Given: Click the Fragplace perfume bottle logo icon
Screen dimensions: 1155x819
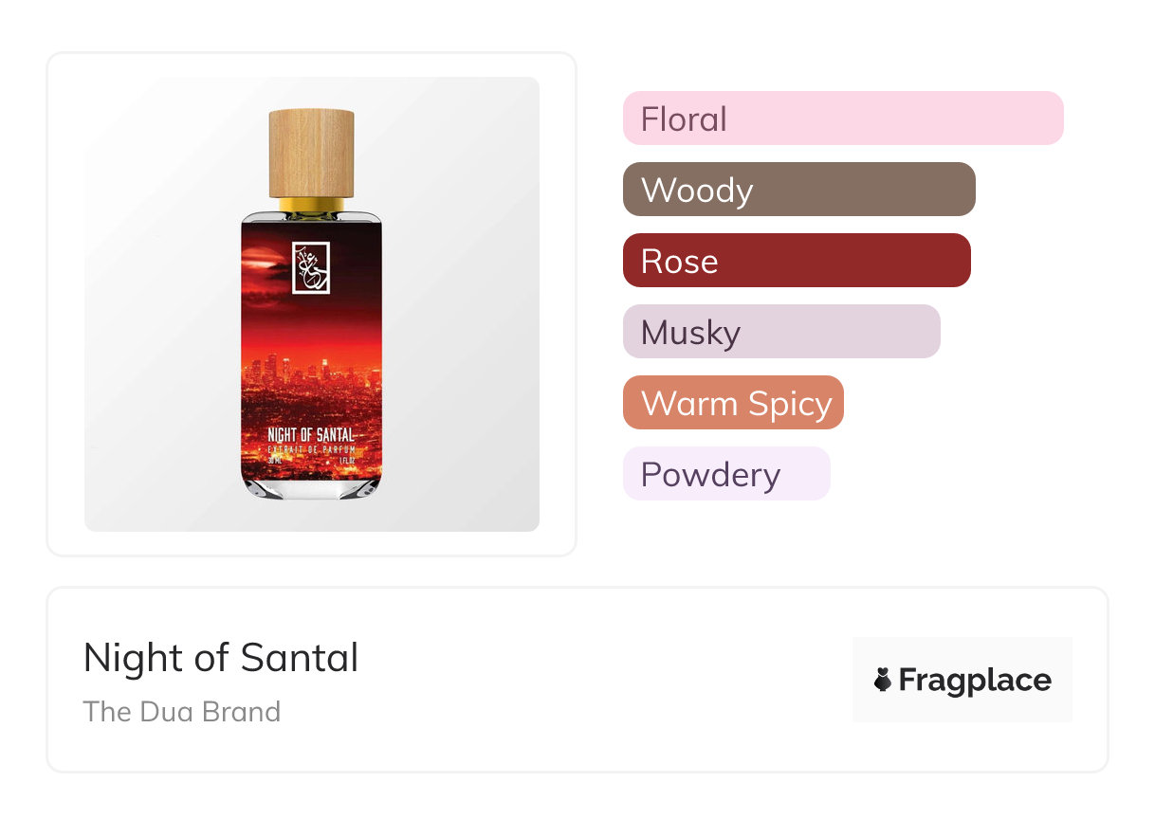Looking at the screenshot, I should click(883, 680).
